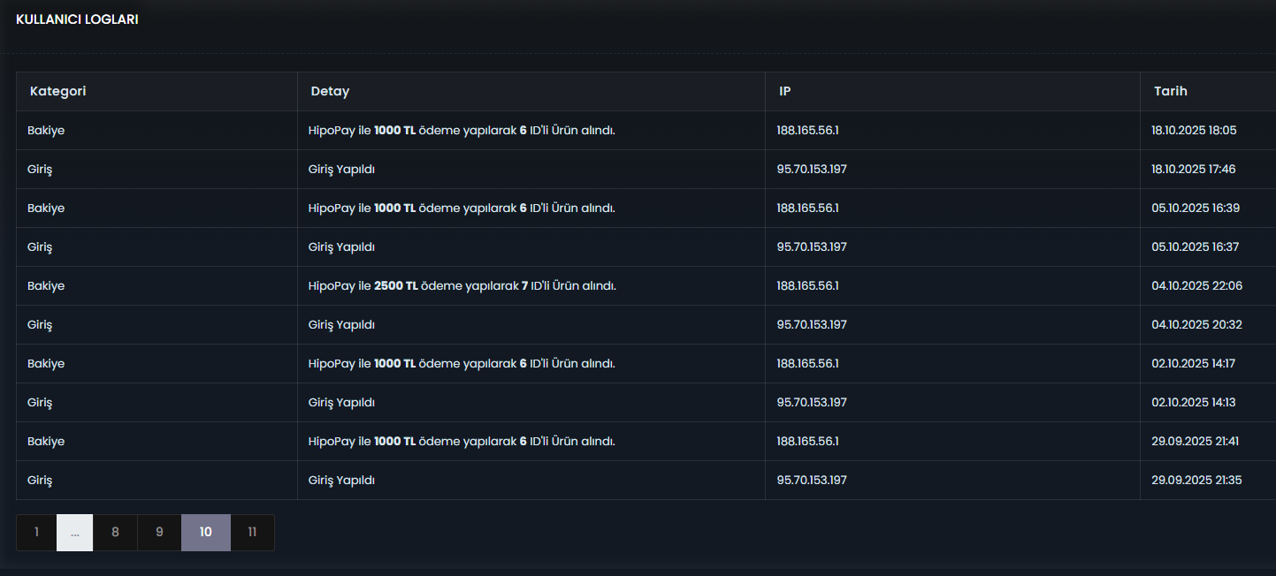Go to page 11 of user logs
Image resolution: width=1276 pixels, height=576 pixels.
(x=252, y=533)
